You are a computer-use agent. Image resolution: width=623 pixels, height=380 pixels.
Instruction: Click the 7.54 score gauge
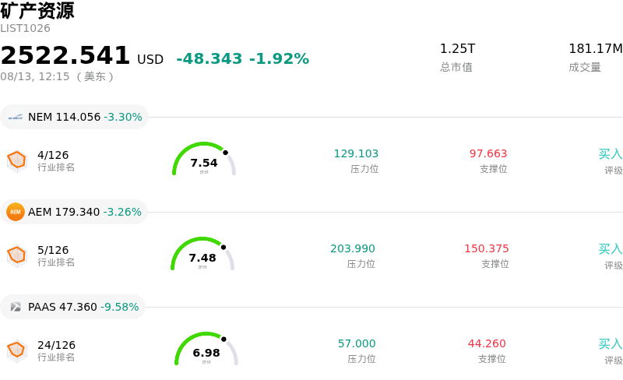pyautogui.click(x=204, y=159)
